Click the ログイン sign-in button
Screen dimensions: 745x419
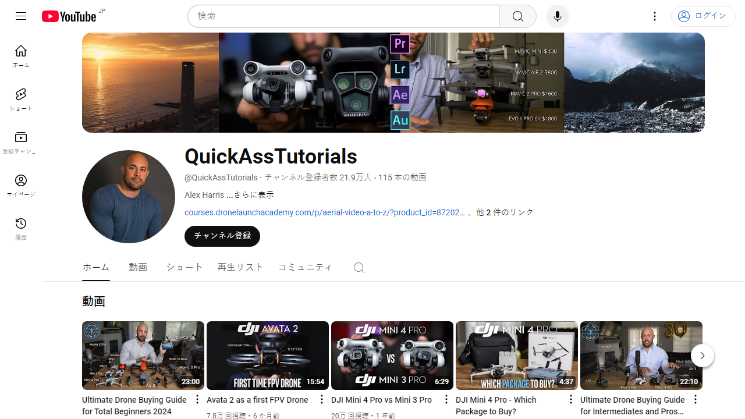[703, 16]
